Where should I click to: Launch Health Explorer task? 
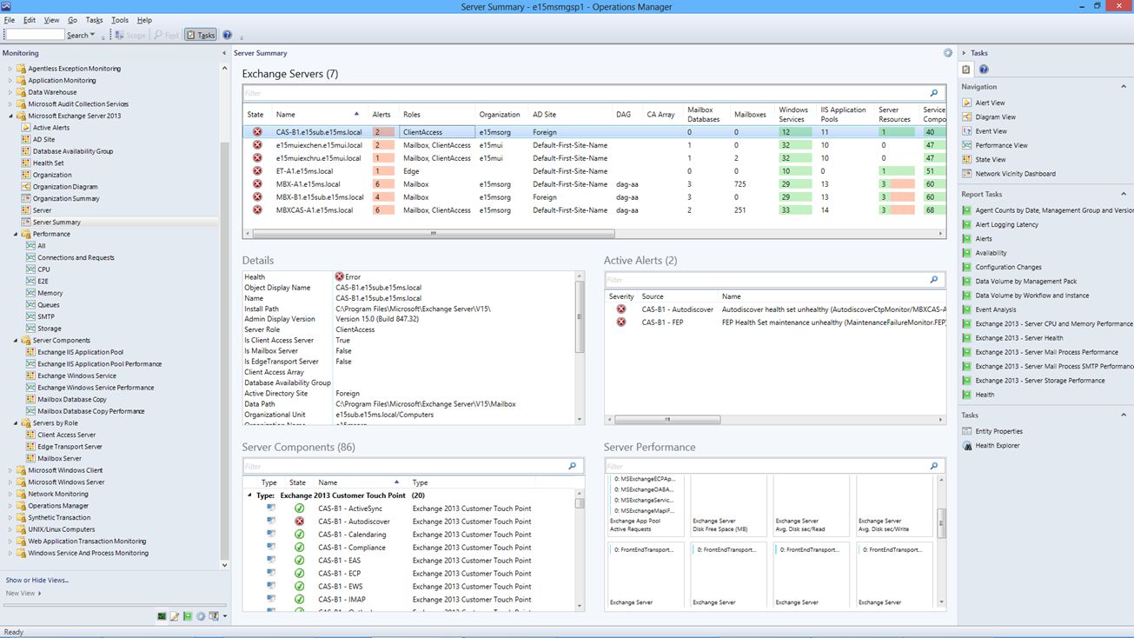click(x=998, y=445)
